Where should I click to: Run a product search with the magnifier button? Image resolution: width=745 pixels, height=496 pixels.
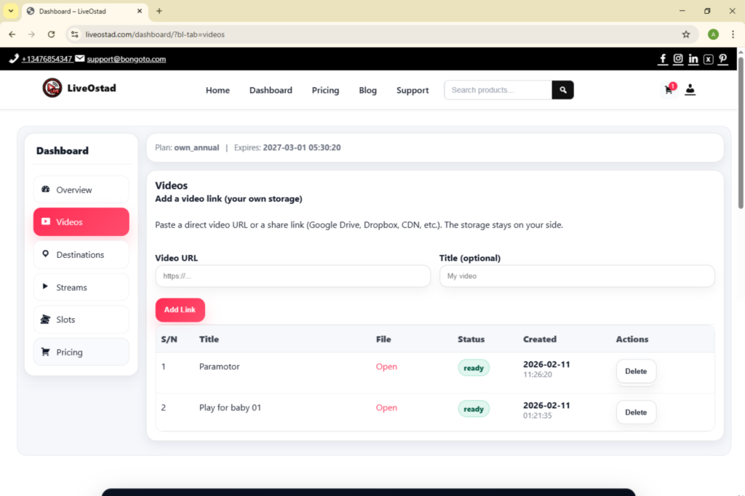pyautogui.click(x=562, y=89)
